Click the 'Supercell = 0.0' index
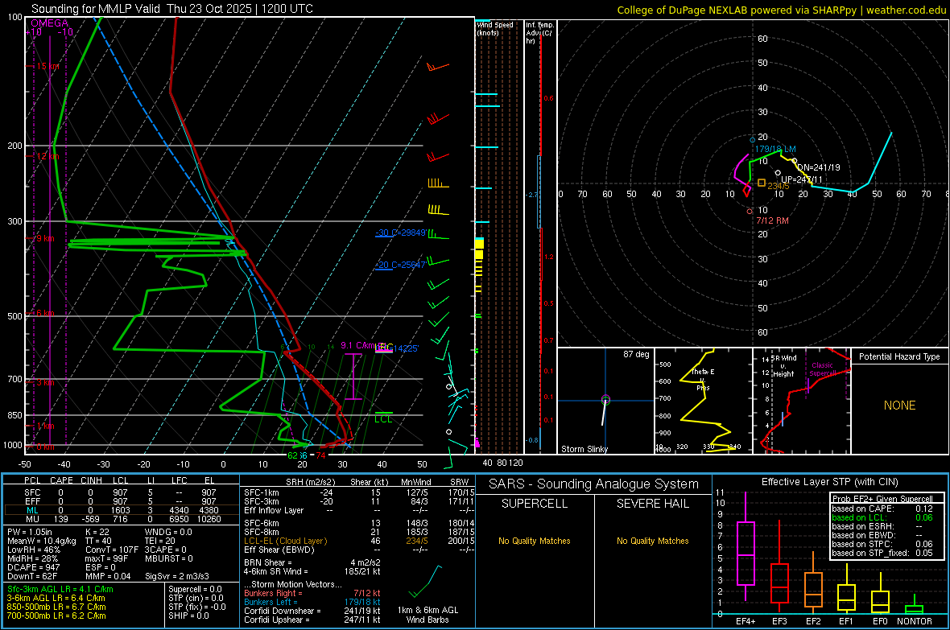 [195, 589]
